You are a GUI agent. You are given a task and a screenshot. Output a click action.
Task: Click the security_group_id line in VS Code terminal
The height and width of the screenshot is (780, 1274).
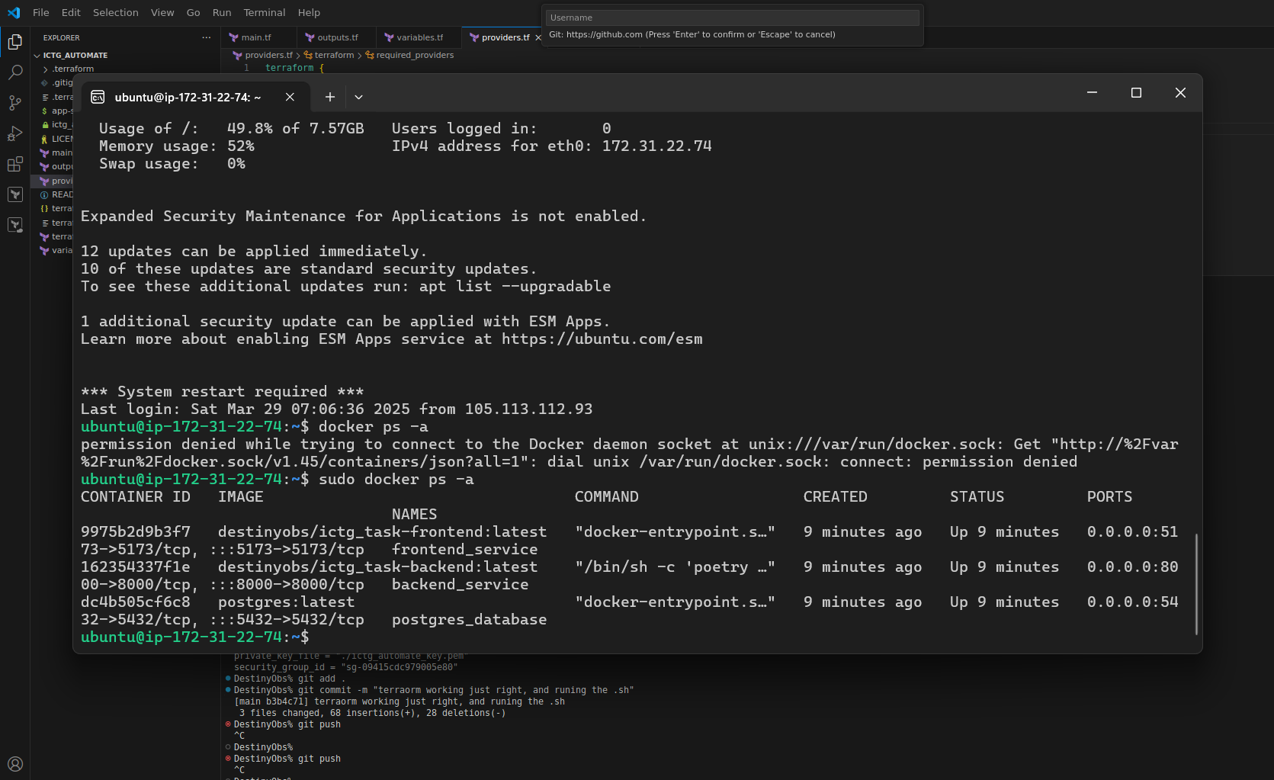click(x=346, y=667)
